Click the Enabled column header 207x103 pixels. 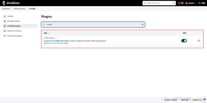[184, 33]
